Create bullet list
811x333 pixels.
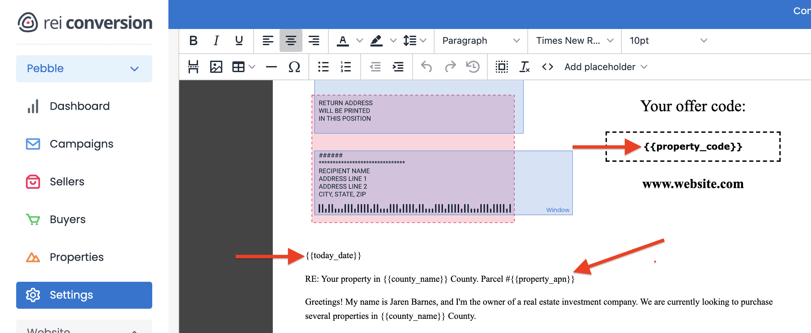coord(323,67)
